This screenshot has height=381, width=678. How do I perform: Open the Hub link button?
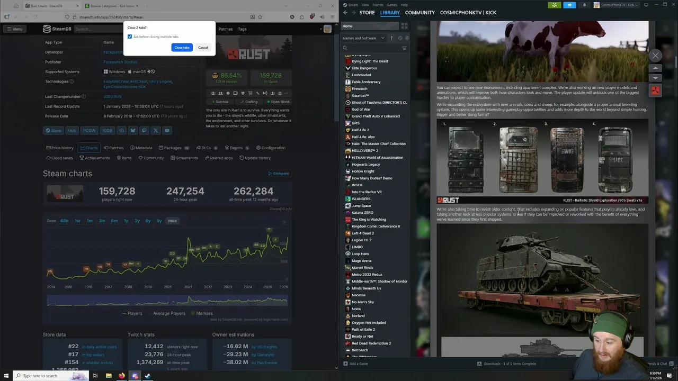[x=72, y=130]
